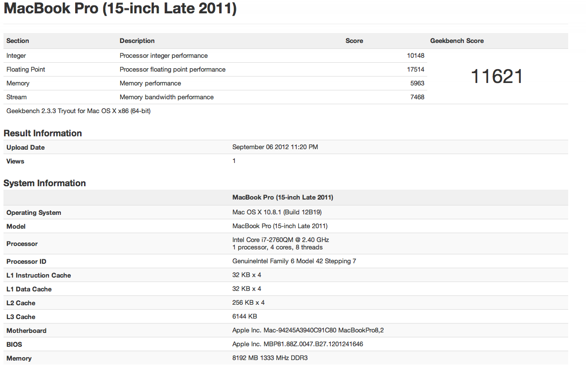The height and width of the screenshot is (366, 586).
Task: Select the Processor ID label
Action: tap(26, 261)
